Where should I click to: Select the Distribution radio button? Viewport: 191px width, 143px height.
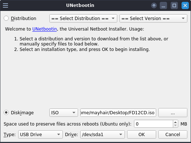(x=6, y=18)
